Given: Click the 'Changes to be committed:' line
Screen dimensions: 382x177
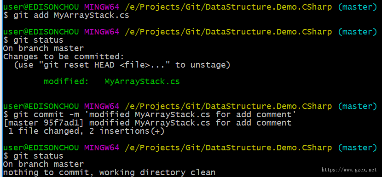Looking at the screenshot, I should click(64, 57).
